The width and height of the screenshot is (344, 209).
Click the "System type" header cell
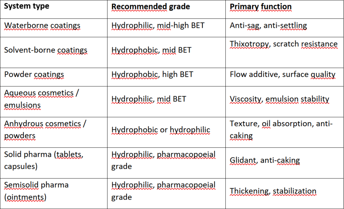tap(28, 7)
